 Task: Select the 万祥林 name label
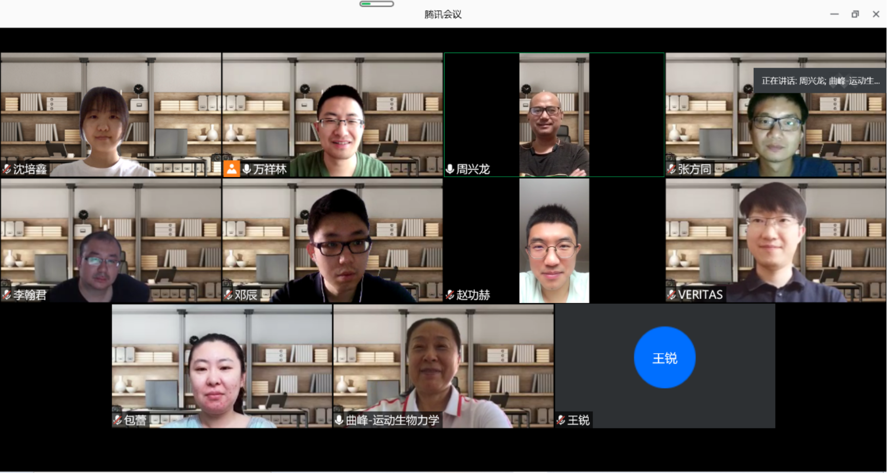270,169
